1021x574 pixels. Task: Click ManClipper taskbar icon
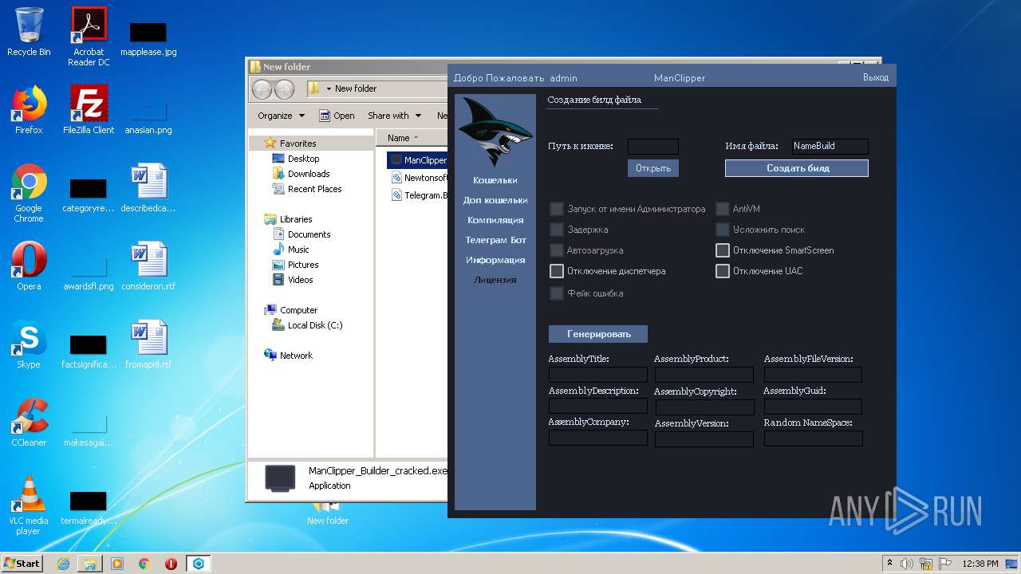(198, 564)
